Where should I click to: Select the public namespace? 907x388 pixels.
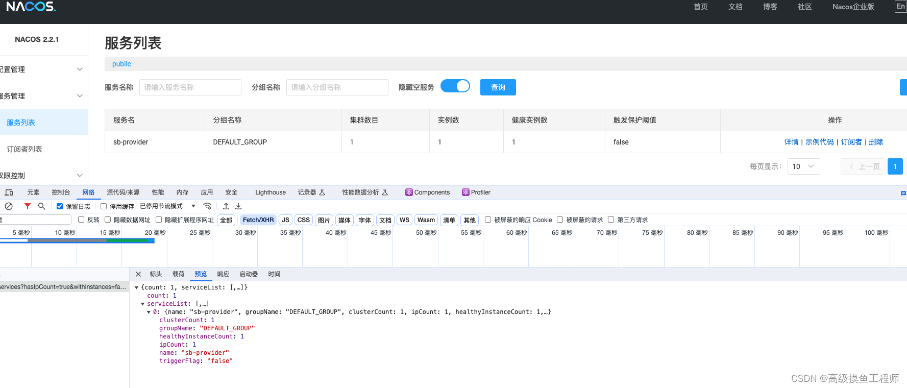click(121, 64)
